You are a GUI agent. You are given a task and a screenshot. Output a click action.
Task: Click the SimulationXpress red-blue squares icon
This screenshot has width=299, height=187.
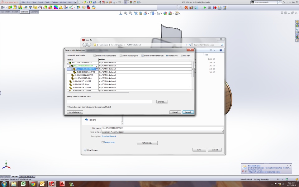[x=88, y=7]
